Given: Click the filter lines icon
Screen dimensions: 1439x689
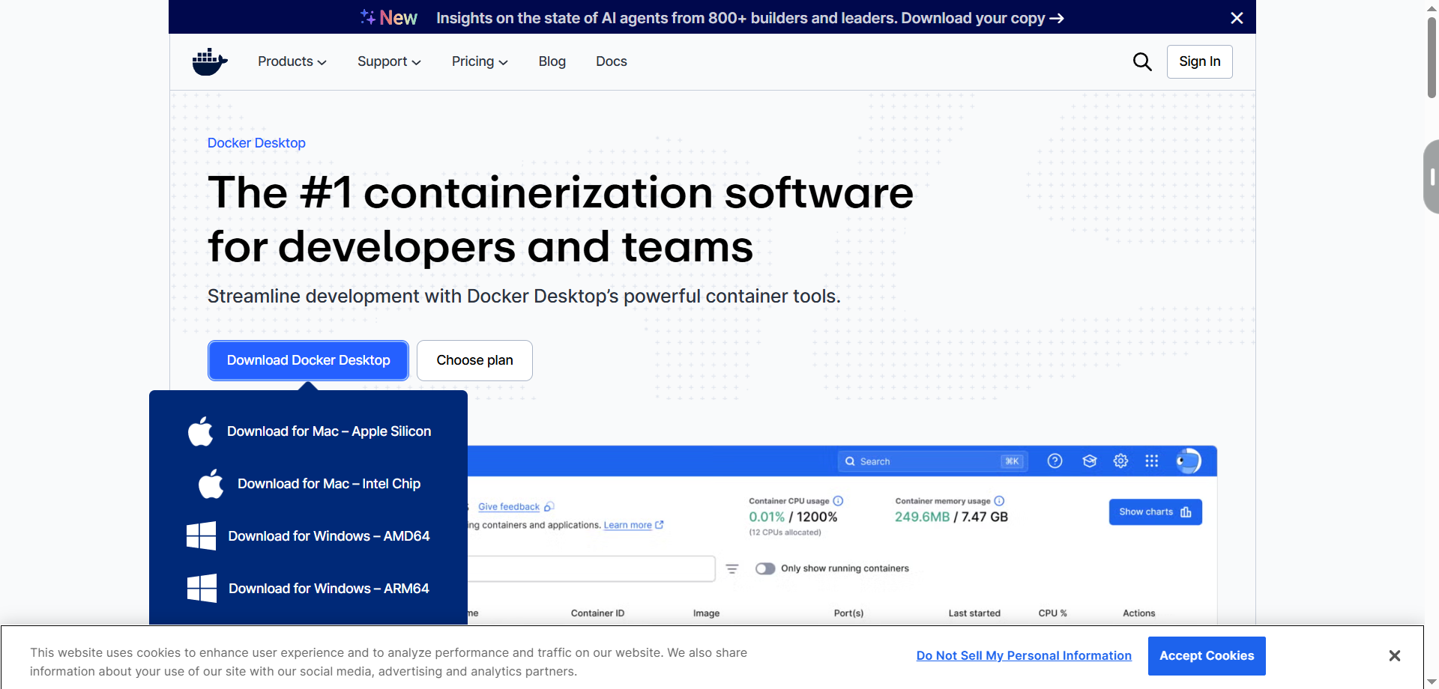Looking at the screenshot, I should click(x=732, y=569).
